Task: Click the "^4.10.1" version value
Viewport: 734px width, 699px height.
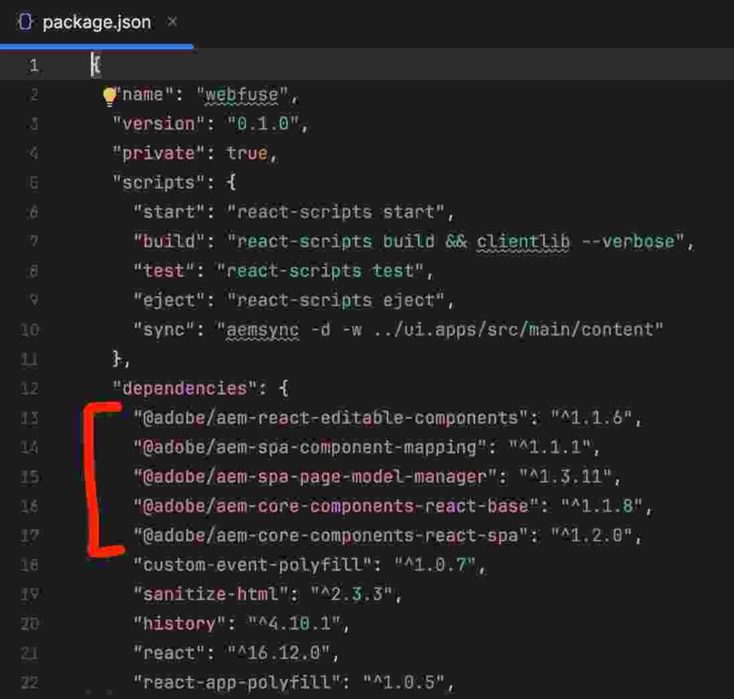Action: (x=295, y=624)
